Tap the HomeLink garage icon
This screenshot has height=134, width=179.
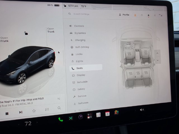[x=142, y=15]
